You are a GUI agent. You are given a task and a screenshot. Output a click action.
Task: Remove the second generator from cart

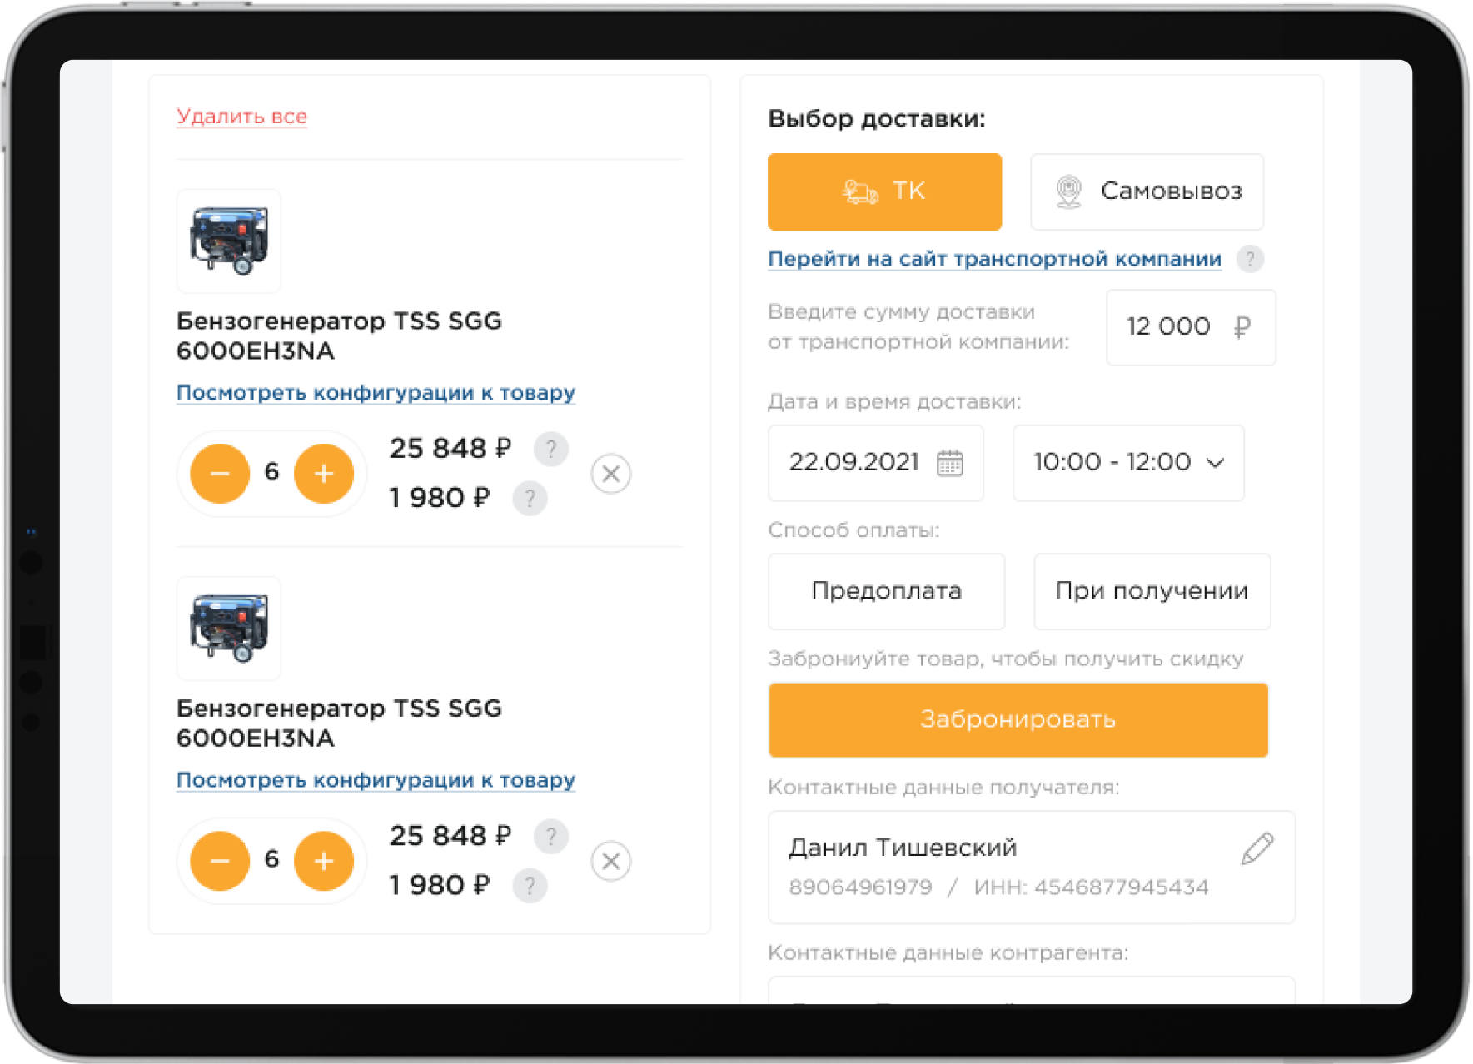click(610, 861)
